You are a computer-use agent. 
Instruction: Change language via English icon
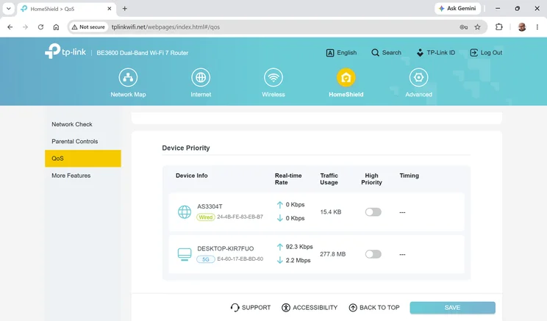[x=341, y=53]
